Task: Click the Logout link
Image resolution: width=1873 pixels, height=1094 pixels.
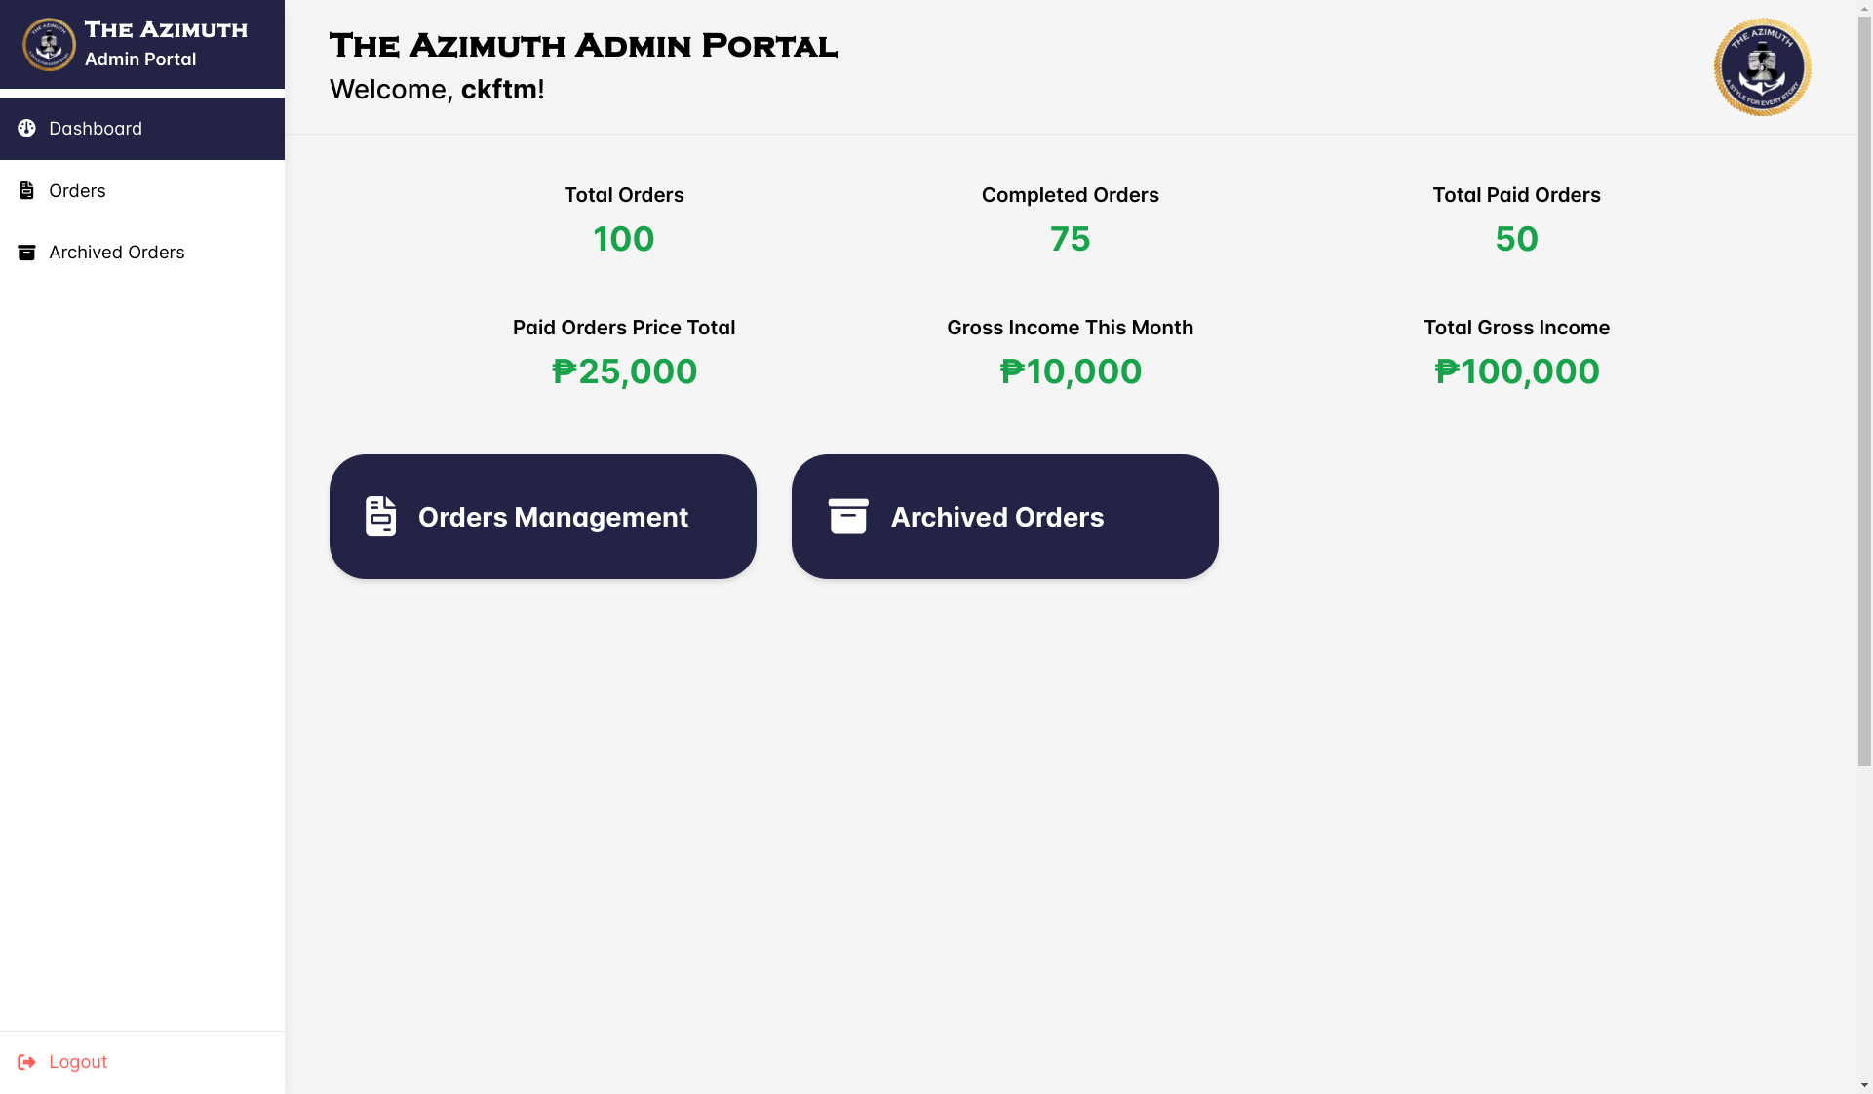Action: coord(78,1061)
